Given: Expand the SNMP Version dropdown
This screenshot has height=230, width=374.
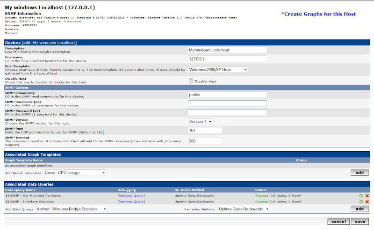Looking at the screenshot, I should (200, 121).
